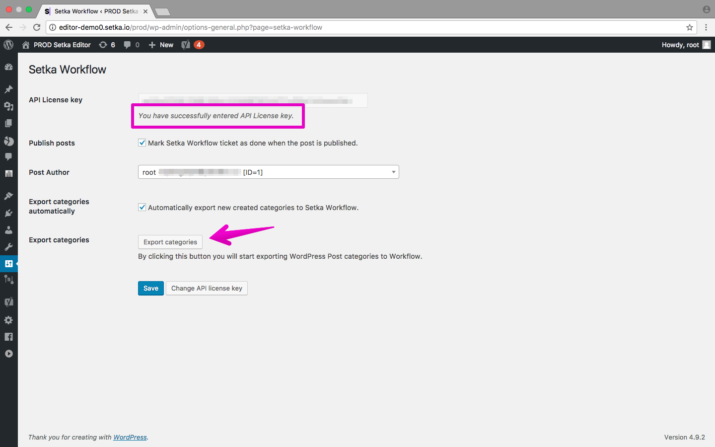Click the "Version 4.9.2" footer text
Viewport: 715px width, 447px height.
tap(685, 437)
